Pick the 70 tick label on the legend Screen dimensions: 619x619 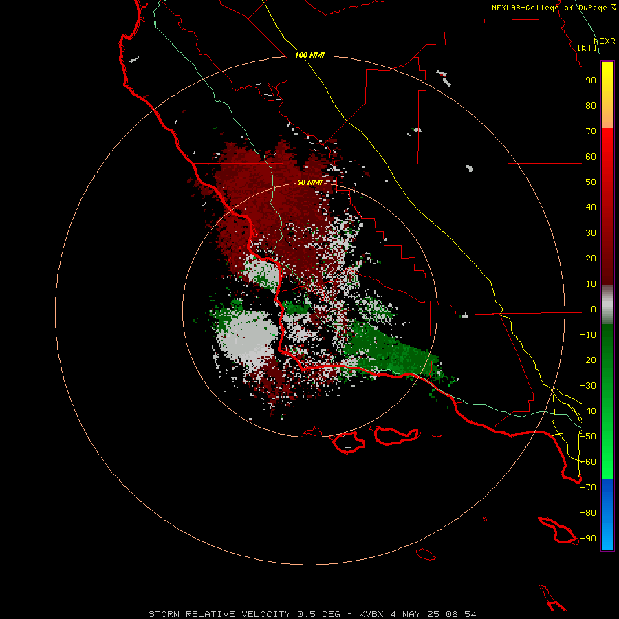click(591, 131)
